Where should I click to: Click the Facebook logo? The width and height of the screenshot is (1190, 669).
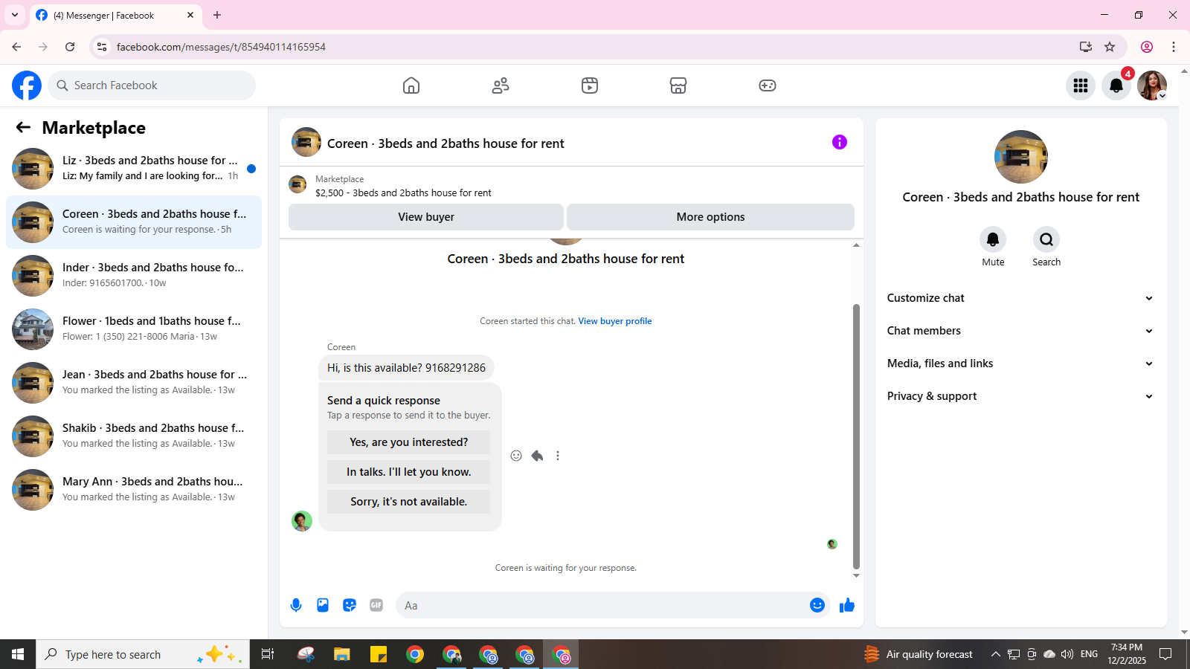[x=27, y=85]
